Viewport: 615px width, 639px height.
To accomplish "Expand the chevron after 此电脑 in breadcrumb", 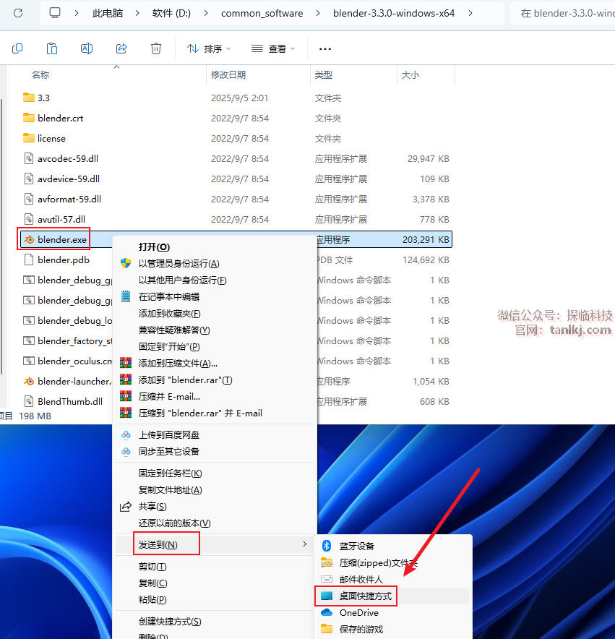I will 137,13.
